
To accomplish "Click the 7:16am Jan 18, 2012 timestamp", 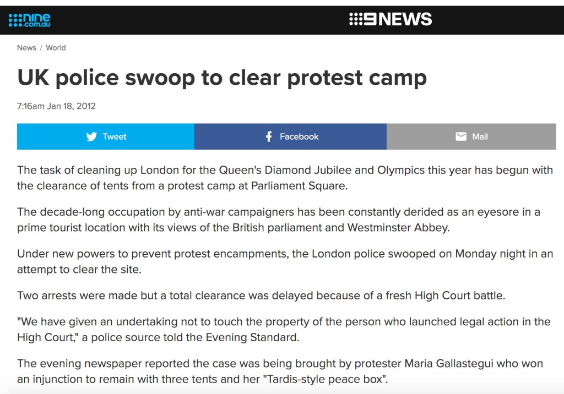I will (56, 106).
